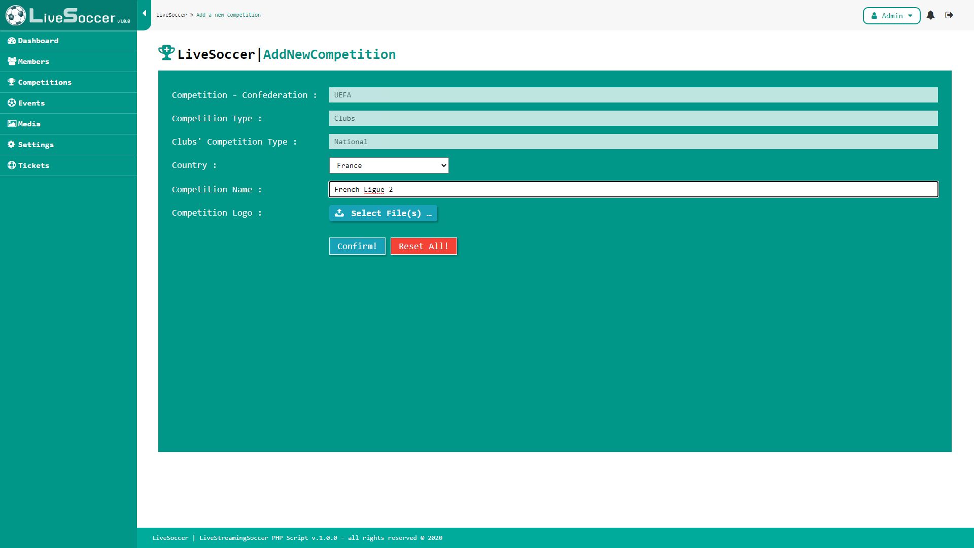Click the Select File(s) upload button
This screenshot has width=974, height=548.
coord(383,213)
